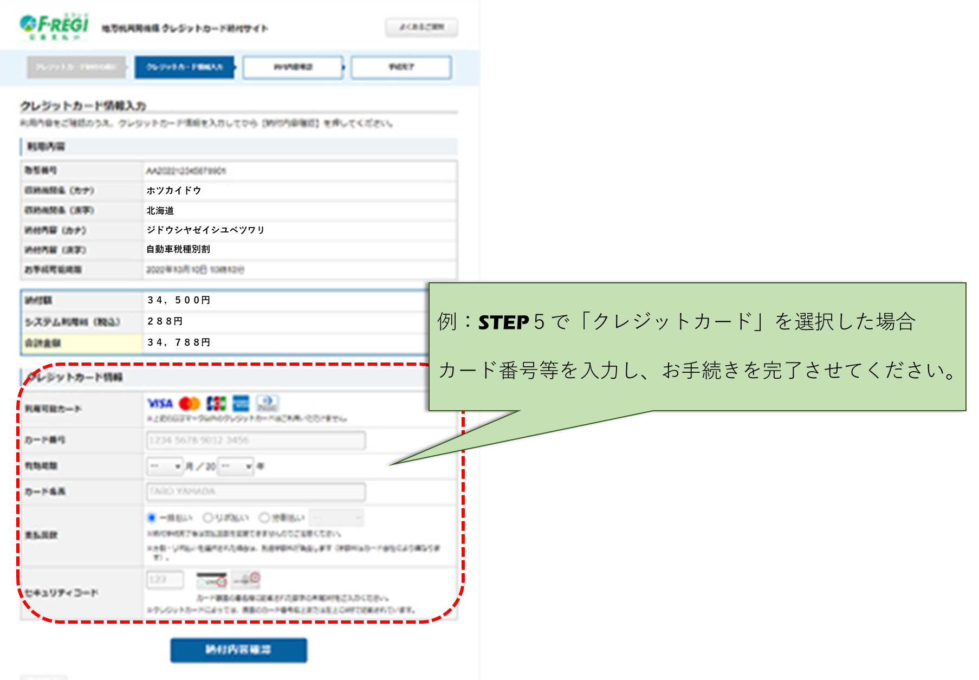Switch to the 納付内容確認 step tab
Screen dimensions: 979x680
click(293, 67)
